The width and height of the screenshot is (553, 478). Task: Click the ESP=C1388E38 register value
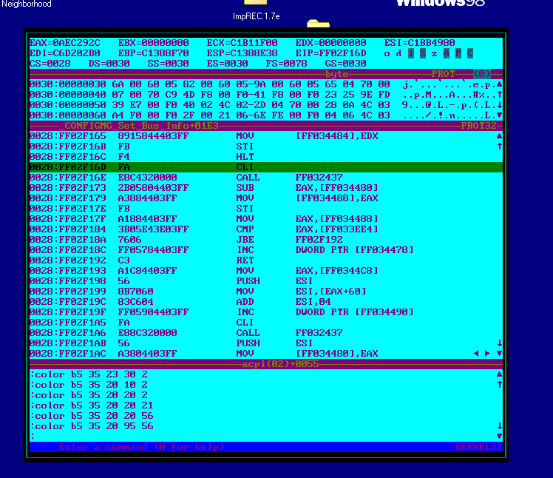[242, 53]
